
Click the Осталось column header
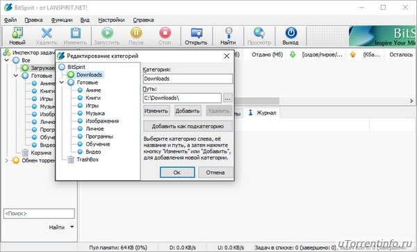point(401,54)
